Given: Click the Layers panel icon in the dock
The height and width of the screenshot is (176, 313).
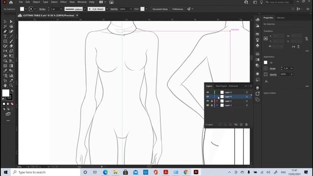Looking at the screenshot, I should pos(258,88).
